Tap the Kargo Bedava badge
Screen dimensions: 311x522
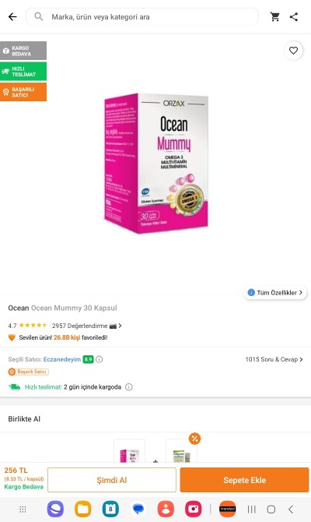(x=23, y=51)
